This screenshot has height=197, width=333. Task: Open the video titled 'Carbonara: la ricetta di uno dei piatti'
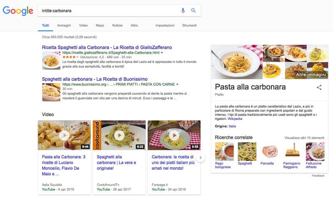pyautogui.click(x=173, y=162)
